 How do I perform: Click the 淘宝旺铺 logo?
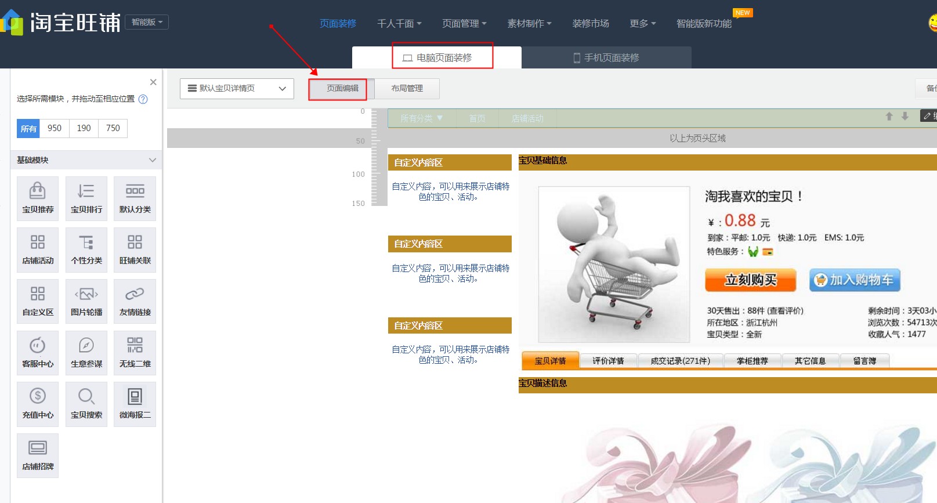[60, 23]
